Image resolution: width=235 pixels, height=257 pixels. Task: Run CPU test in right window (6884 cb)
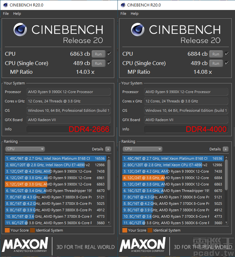pyautogui.click(x=216, y=54)
